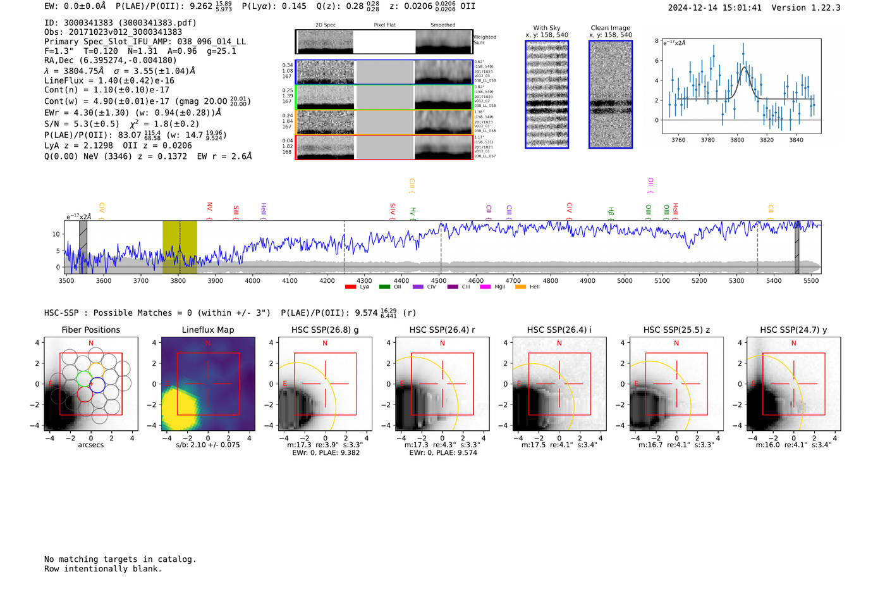The height and width of the screenshot is (603, 885).
Task: Open the Clean Image detector cutout
Action: point(611,94)
